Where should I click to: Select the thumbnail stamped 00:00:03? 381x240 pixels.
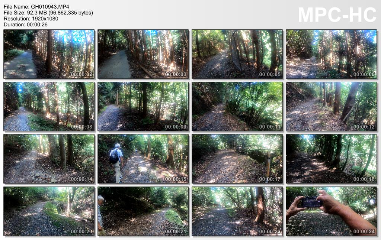(x=143, y=54)
